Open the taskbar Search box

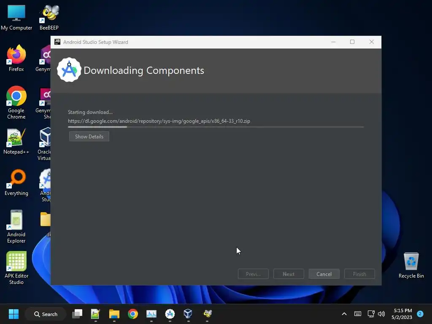pos(46,314)
